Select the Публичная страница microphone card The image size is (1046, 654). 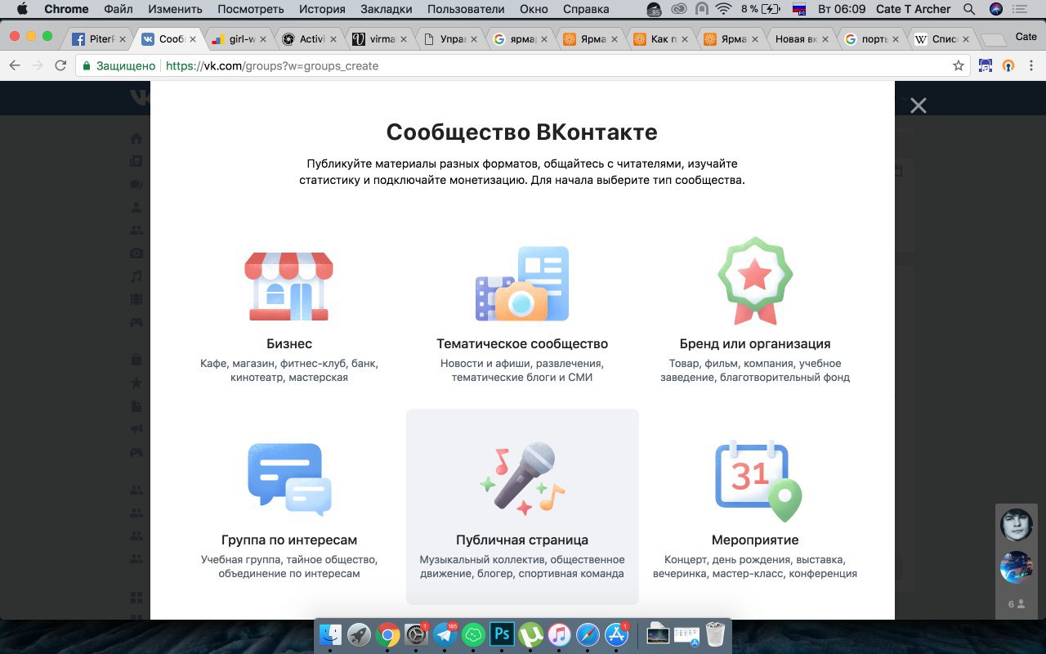(522, 507)
